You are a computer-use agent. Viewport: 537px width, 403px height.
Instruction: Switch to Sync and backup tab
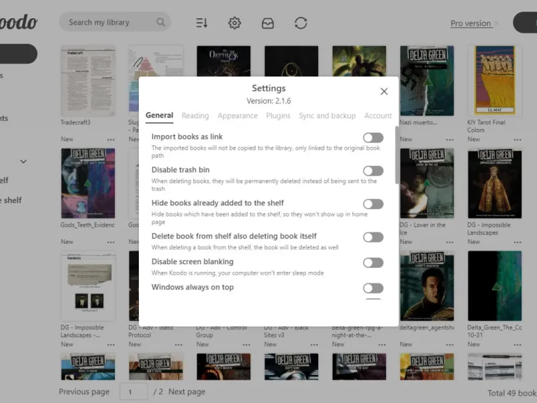[x=327, y=116]
